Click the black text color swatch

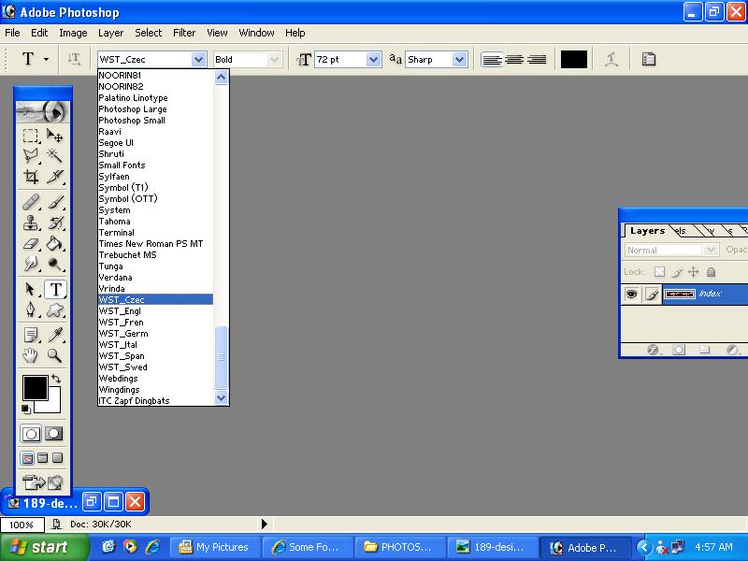[x=573, y=59]
